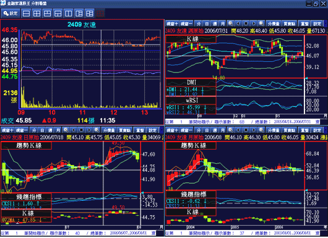Click stop square button in weekly chart toolbar
The width and height of the screenshot is (328, 238).
pos(246,23)
